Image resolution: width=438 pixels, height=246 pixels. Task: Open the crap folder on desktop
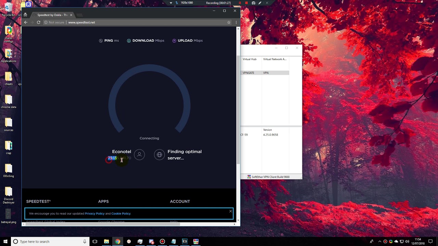pyautogui.click(x=9, y=148)
